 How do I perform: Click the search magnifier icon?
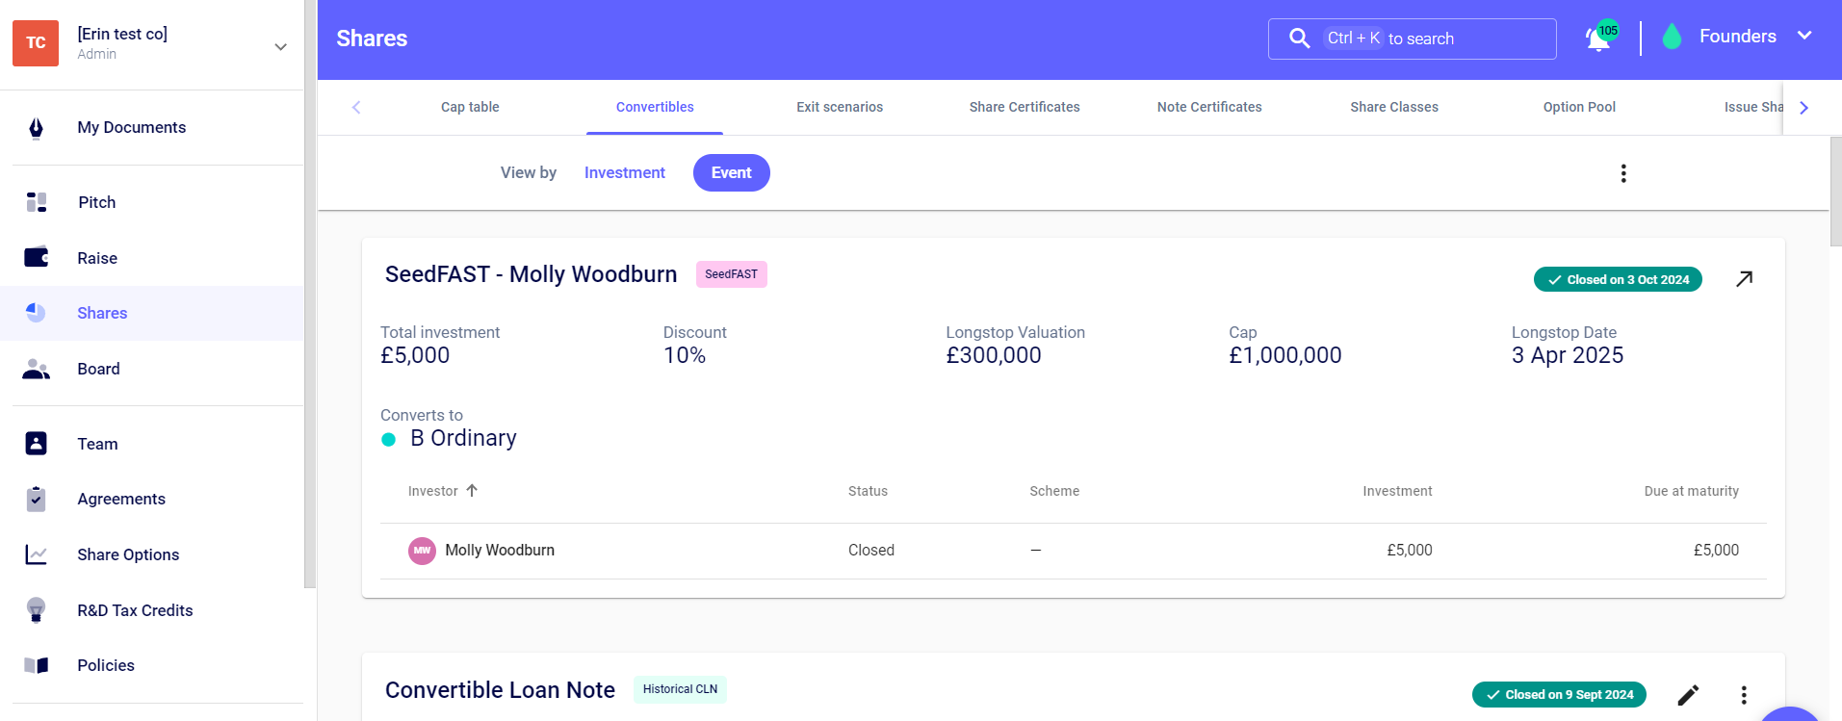point(1299,39)
